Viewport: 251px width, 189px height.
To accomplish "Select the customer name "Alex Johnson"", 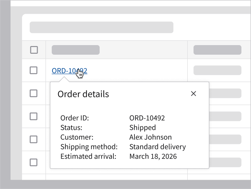I will 150,137.
